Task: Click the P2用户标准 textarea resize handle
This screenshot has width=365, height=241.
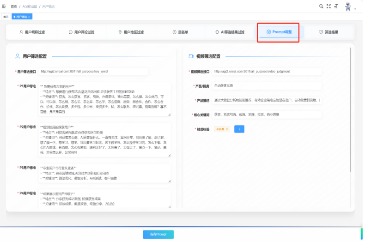Action: coord(169,155)
